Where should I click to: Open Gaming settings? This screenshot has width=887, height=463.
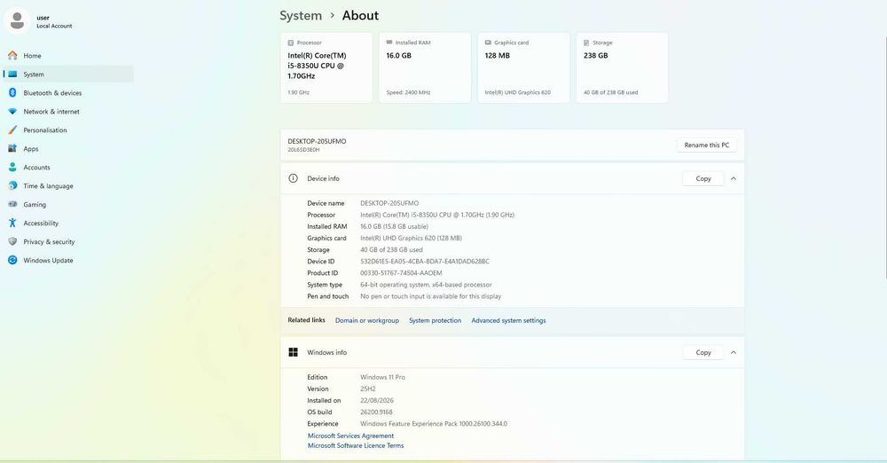(x=68, y=204)
